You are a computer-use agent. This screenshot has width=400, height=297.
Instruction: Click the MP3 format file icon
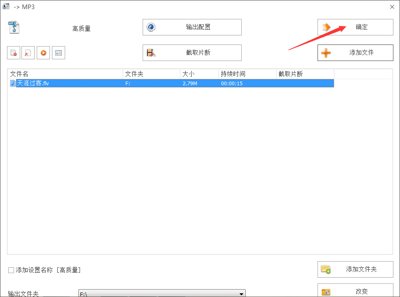click(14, 27)
